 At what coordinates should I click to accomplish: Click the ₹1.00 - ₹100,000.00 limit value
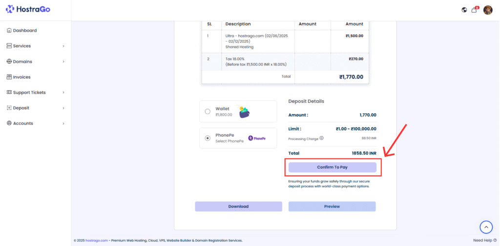(x=356, y=129)
